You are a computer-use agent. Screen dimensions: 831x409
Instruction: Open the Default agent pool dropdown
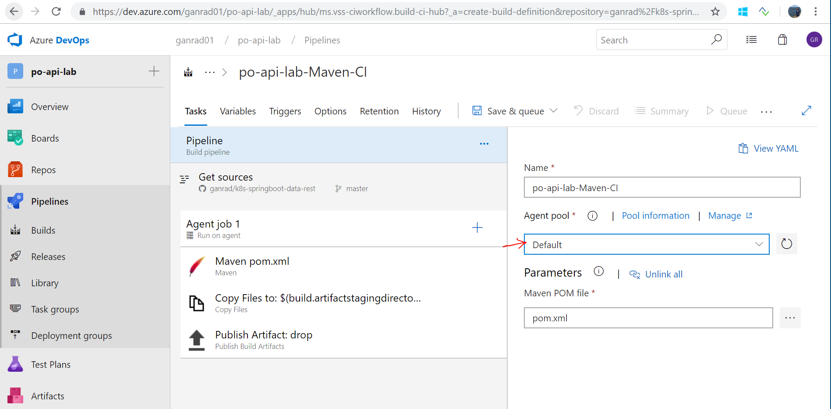(647, 244)
